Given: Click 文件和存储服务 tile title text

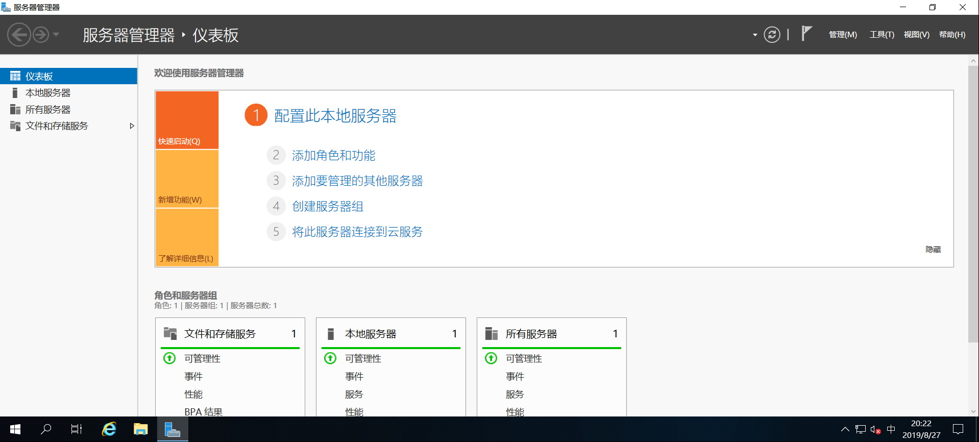Looking at the screenshot, I should coord(220,334).
